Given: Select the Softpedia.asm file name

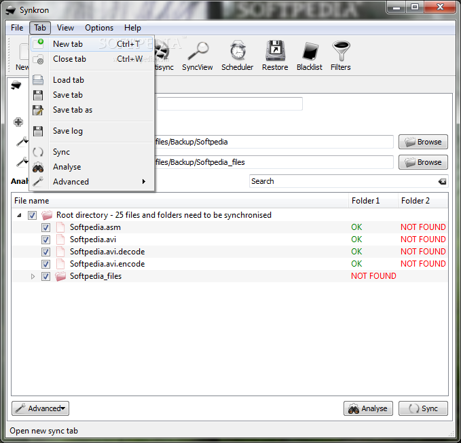Looking at the screenshot, I should 95,227.
